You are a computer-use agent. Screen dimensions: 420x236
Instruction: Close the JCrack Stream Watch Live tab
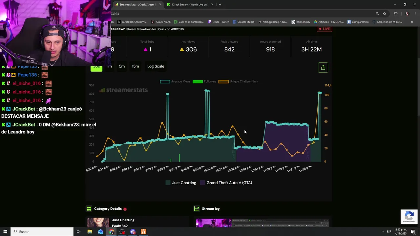212,5
